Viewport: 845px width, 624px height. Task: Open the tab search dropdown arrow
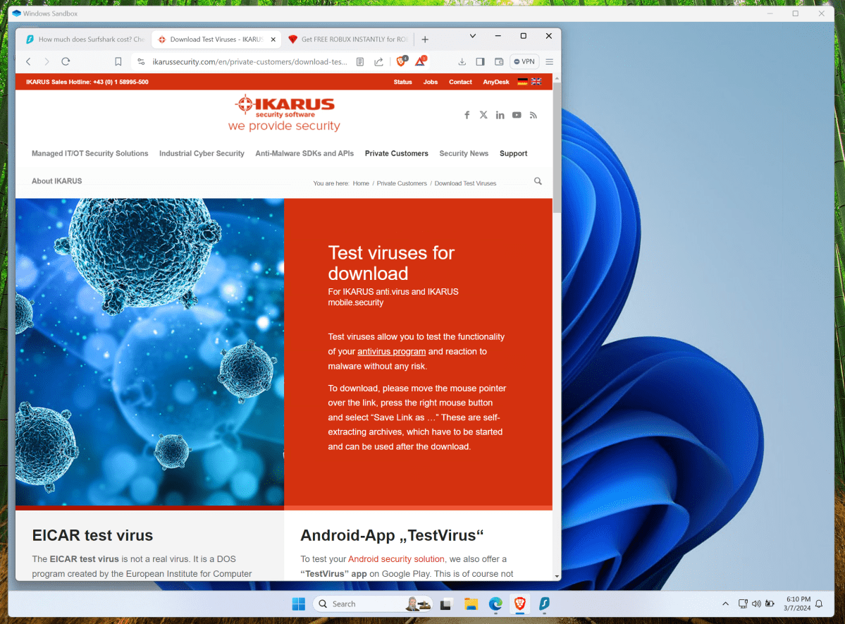pyautogui.click(x=472, y=35)
